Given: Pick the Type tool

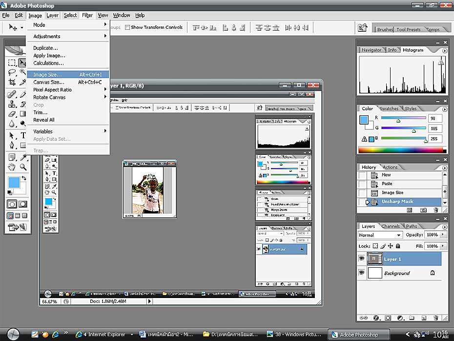Looking at the screenshot, I should pyautogui.click(x=22, y=136).
